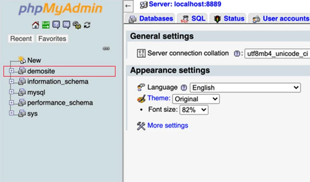Image resolution: width=310 pixels, height=182 pixels.
Task: Open the Server connection collation dropdown
Action: [x=277, y=54]
